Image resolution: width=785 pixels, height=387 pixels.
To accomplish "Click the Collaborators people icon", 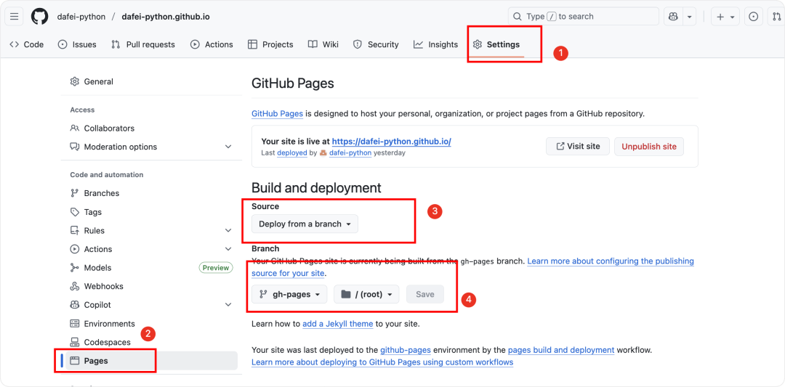I will point(75,128).
